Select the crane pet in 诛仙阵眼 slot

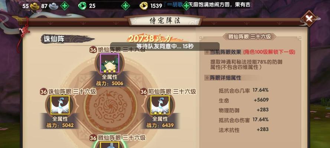coord(60,105)
